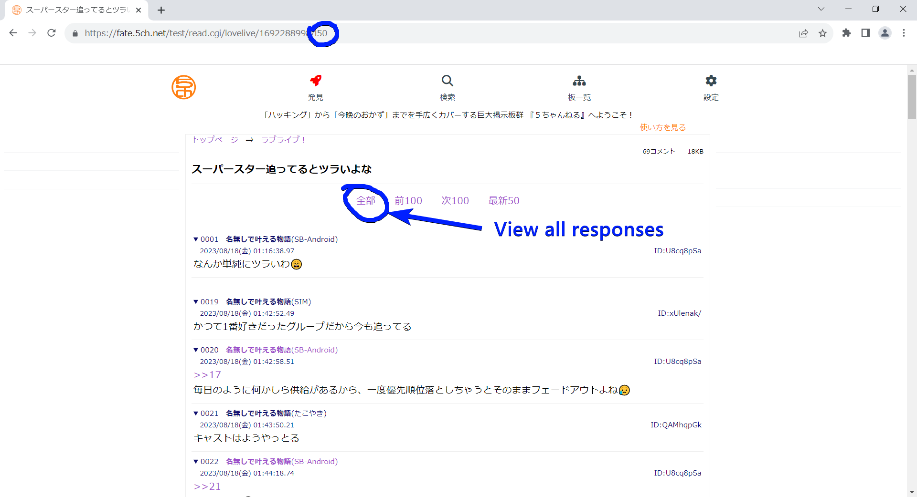
Task: Open the ラブライブ！ breadcrumb link
Action: (283, 139)
